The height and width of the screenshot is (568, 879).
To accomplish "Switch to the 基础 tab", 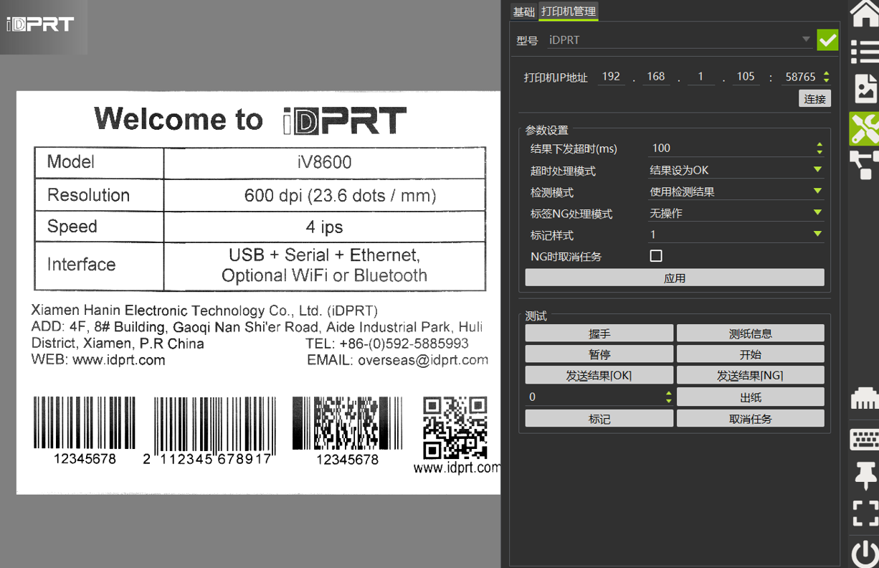I will point(524,11).
